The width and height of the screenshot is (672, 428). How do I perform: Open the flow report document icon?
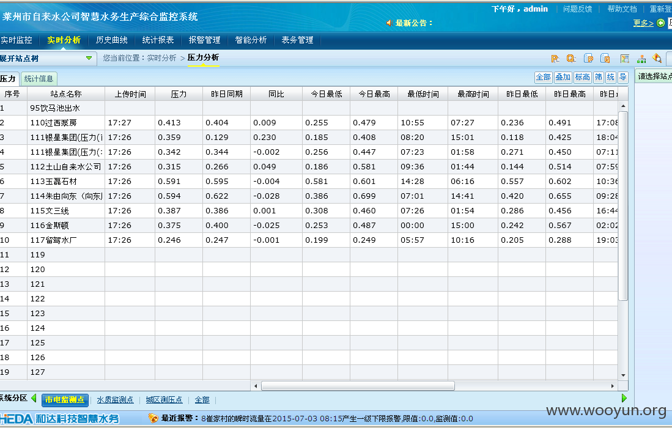605,58
